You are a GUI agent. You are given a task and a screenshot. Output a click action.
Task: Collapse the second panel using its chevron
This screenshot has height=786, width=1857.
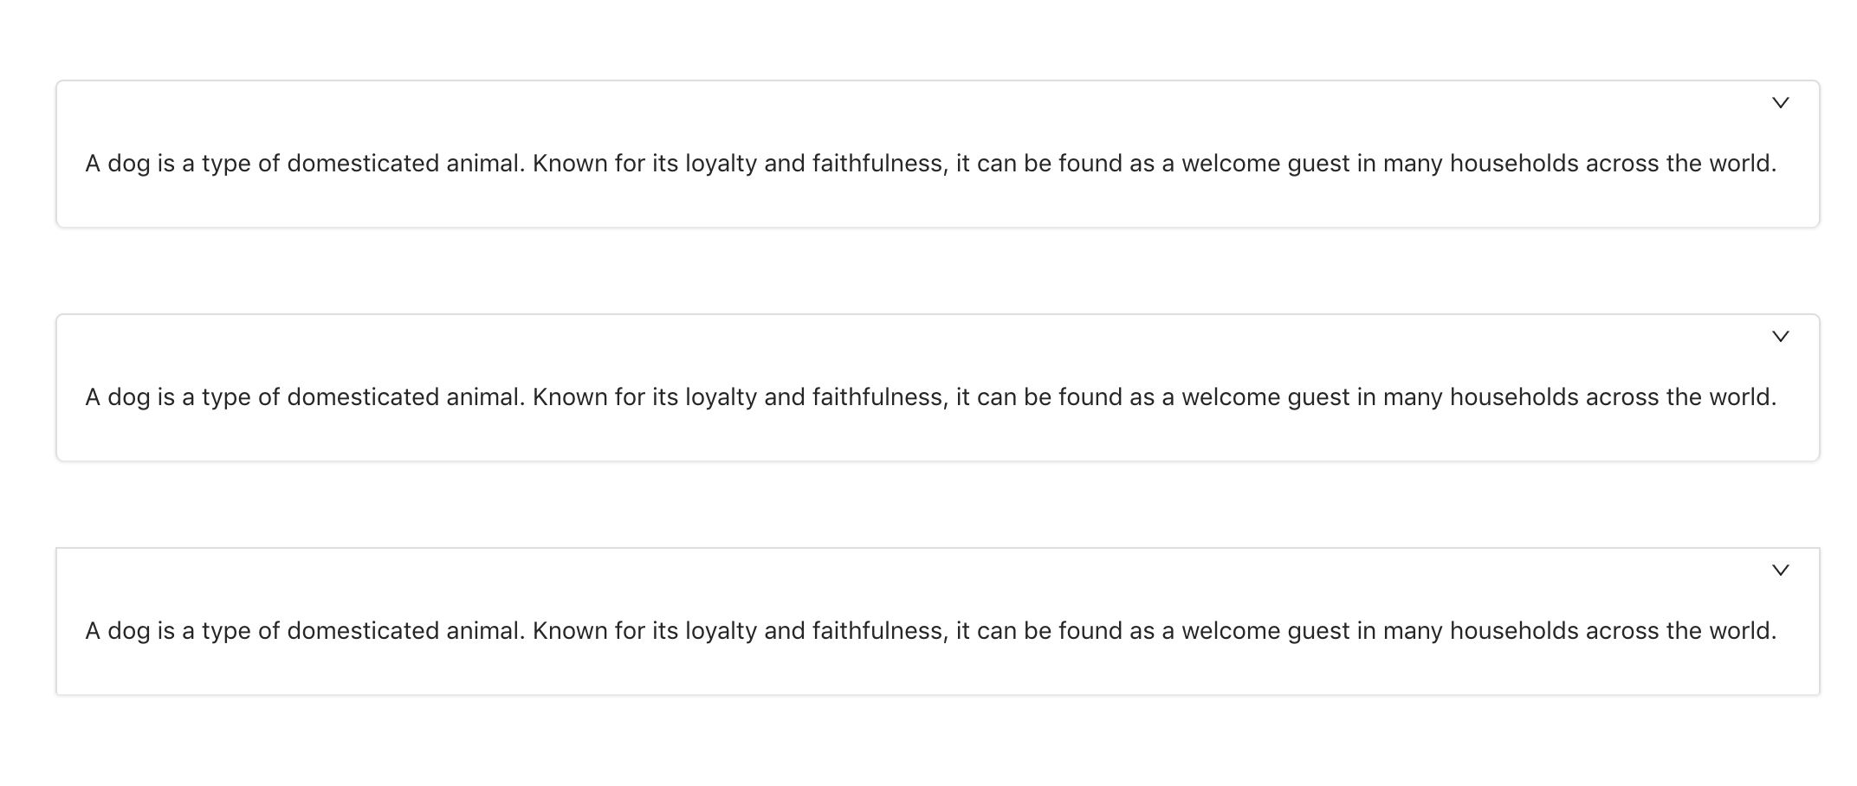pos(1780,337)
